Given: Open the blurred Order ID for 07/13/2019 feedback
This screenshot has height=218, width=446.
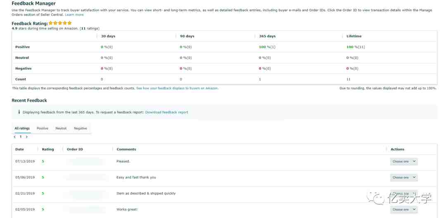Looking at the screenshot, I should 85,162.
